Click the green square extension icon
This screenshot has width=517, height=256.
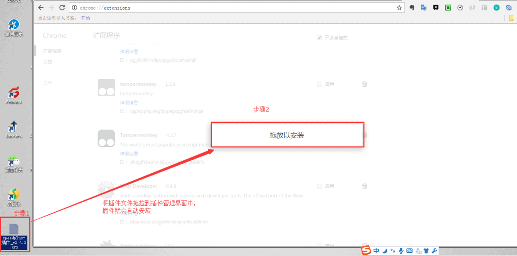pyautogui.click(x=448, y=7)
